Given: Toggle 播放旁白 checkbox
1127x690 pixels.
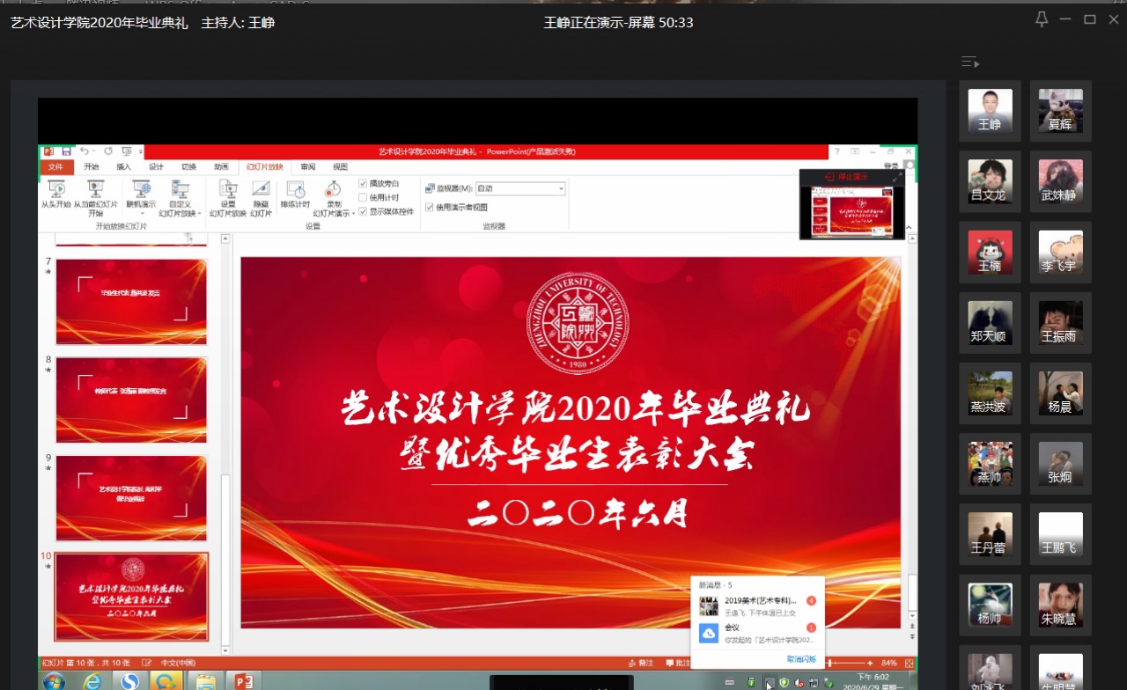Looking at the screenshot, I should pos(363,183).
